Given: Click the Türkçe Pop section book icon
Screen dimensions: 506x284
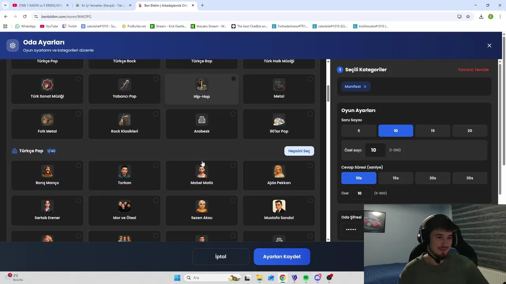Looking at the screenshot, I should point(15,151).
